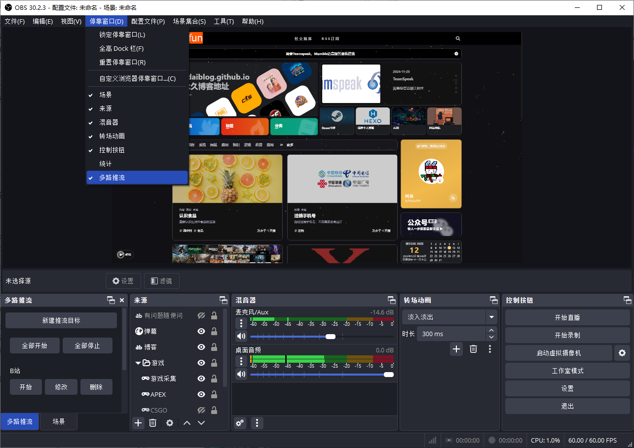
Task: Undock the 转场动画 panel
Action: tap(493, 300)
